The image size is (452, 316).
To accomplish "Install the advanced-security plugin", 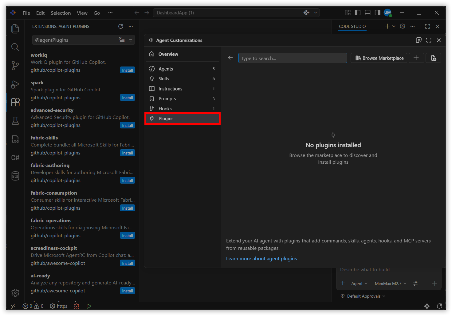I will pos(128,125).
